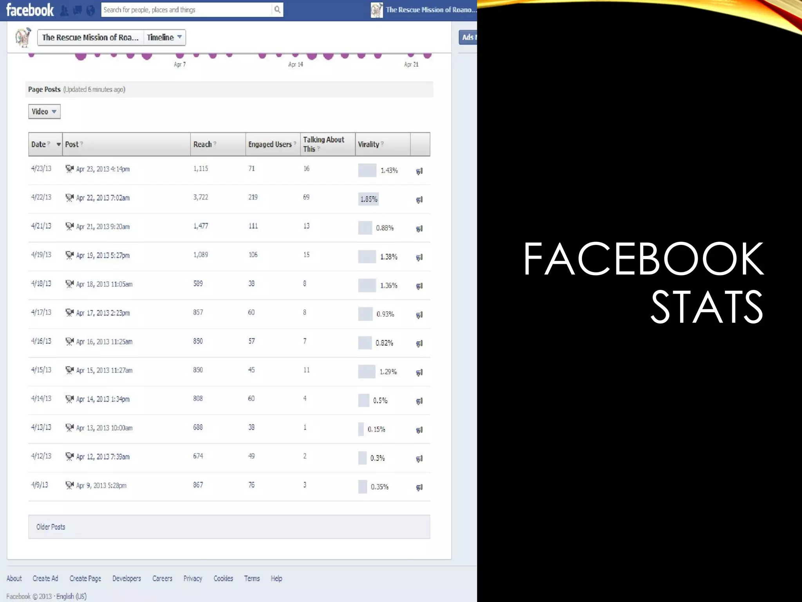802x602 pixels.
Task: Click the 0.15% virality bar
Action: [x=361, y=429]
